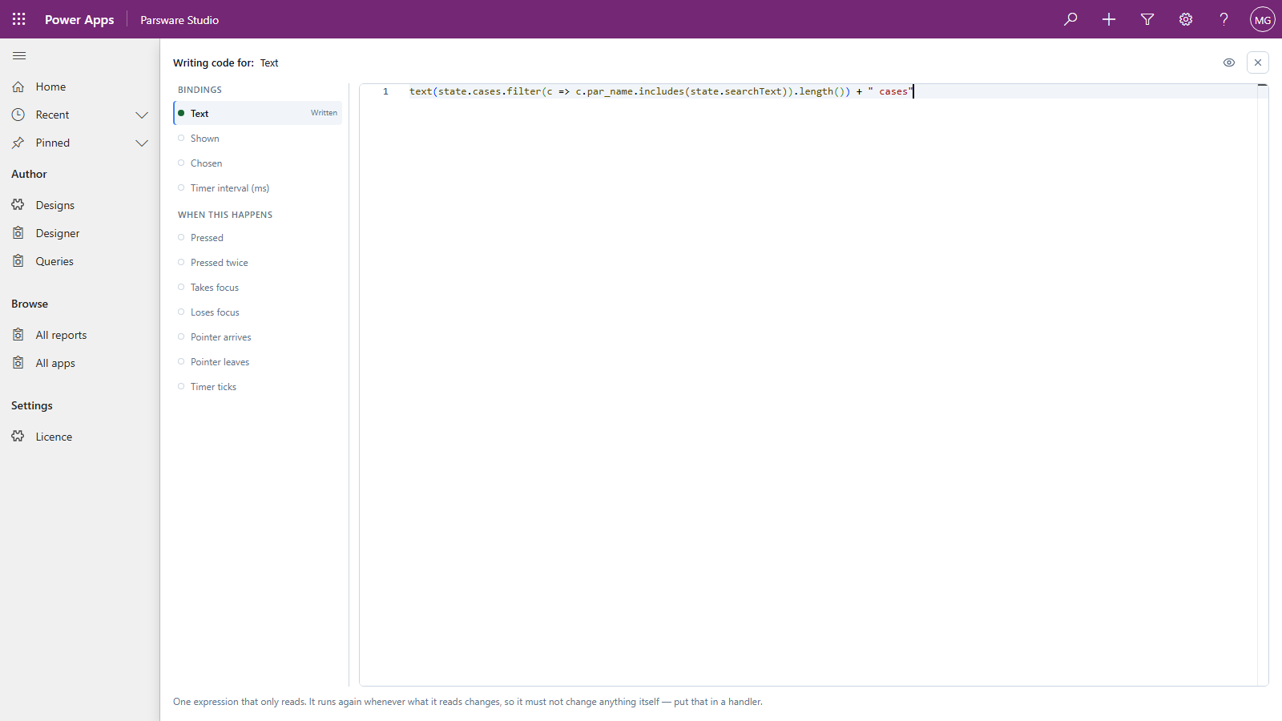Select the Pointer arrives event
Viewport: 1282px width, 721px height.
point(258,337)
